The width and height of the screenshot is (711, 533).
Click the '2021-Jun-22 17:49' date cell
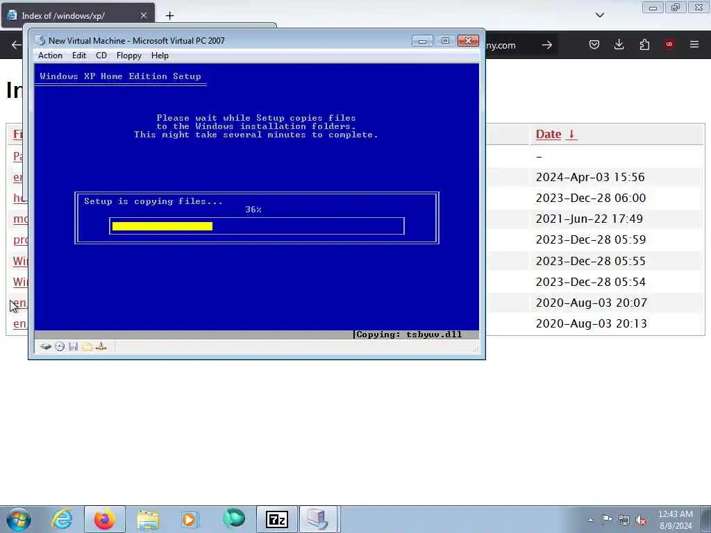(x=589, y=219)
